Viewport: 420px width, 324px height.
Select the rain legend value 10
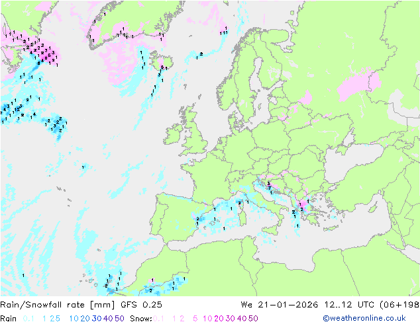74,319
